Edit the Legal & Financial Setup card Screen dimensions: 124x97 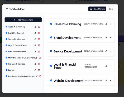(x=106, y=66)
